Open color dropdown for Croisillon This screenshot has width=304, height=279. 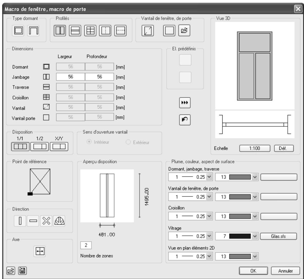255,216
